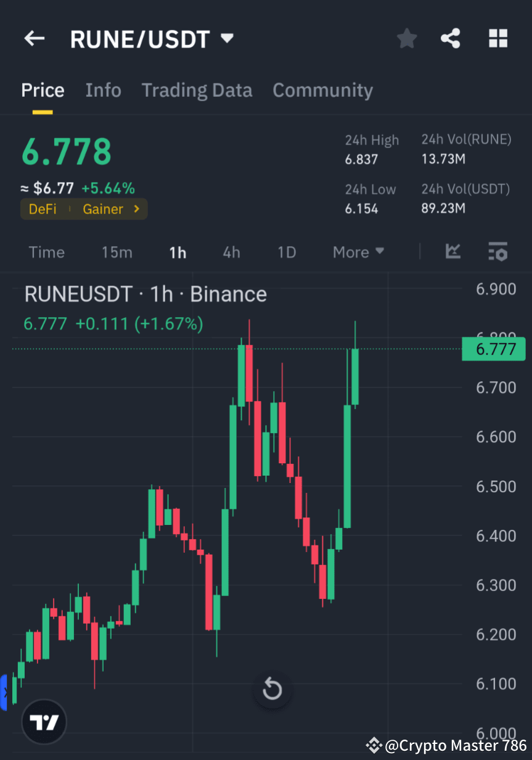Image resolution: width=532 pixels, height=760 pixels.
Task: Open the indicators chart icon
Action: point(453,252)
